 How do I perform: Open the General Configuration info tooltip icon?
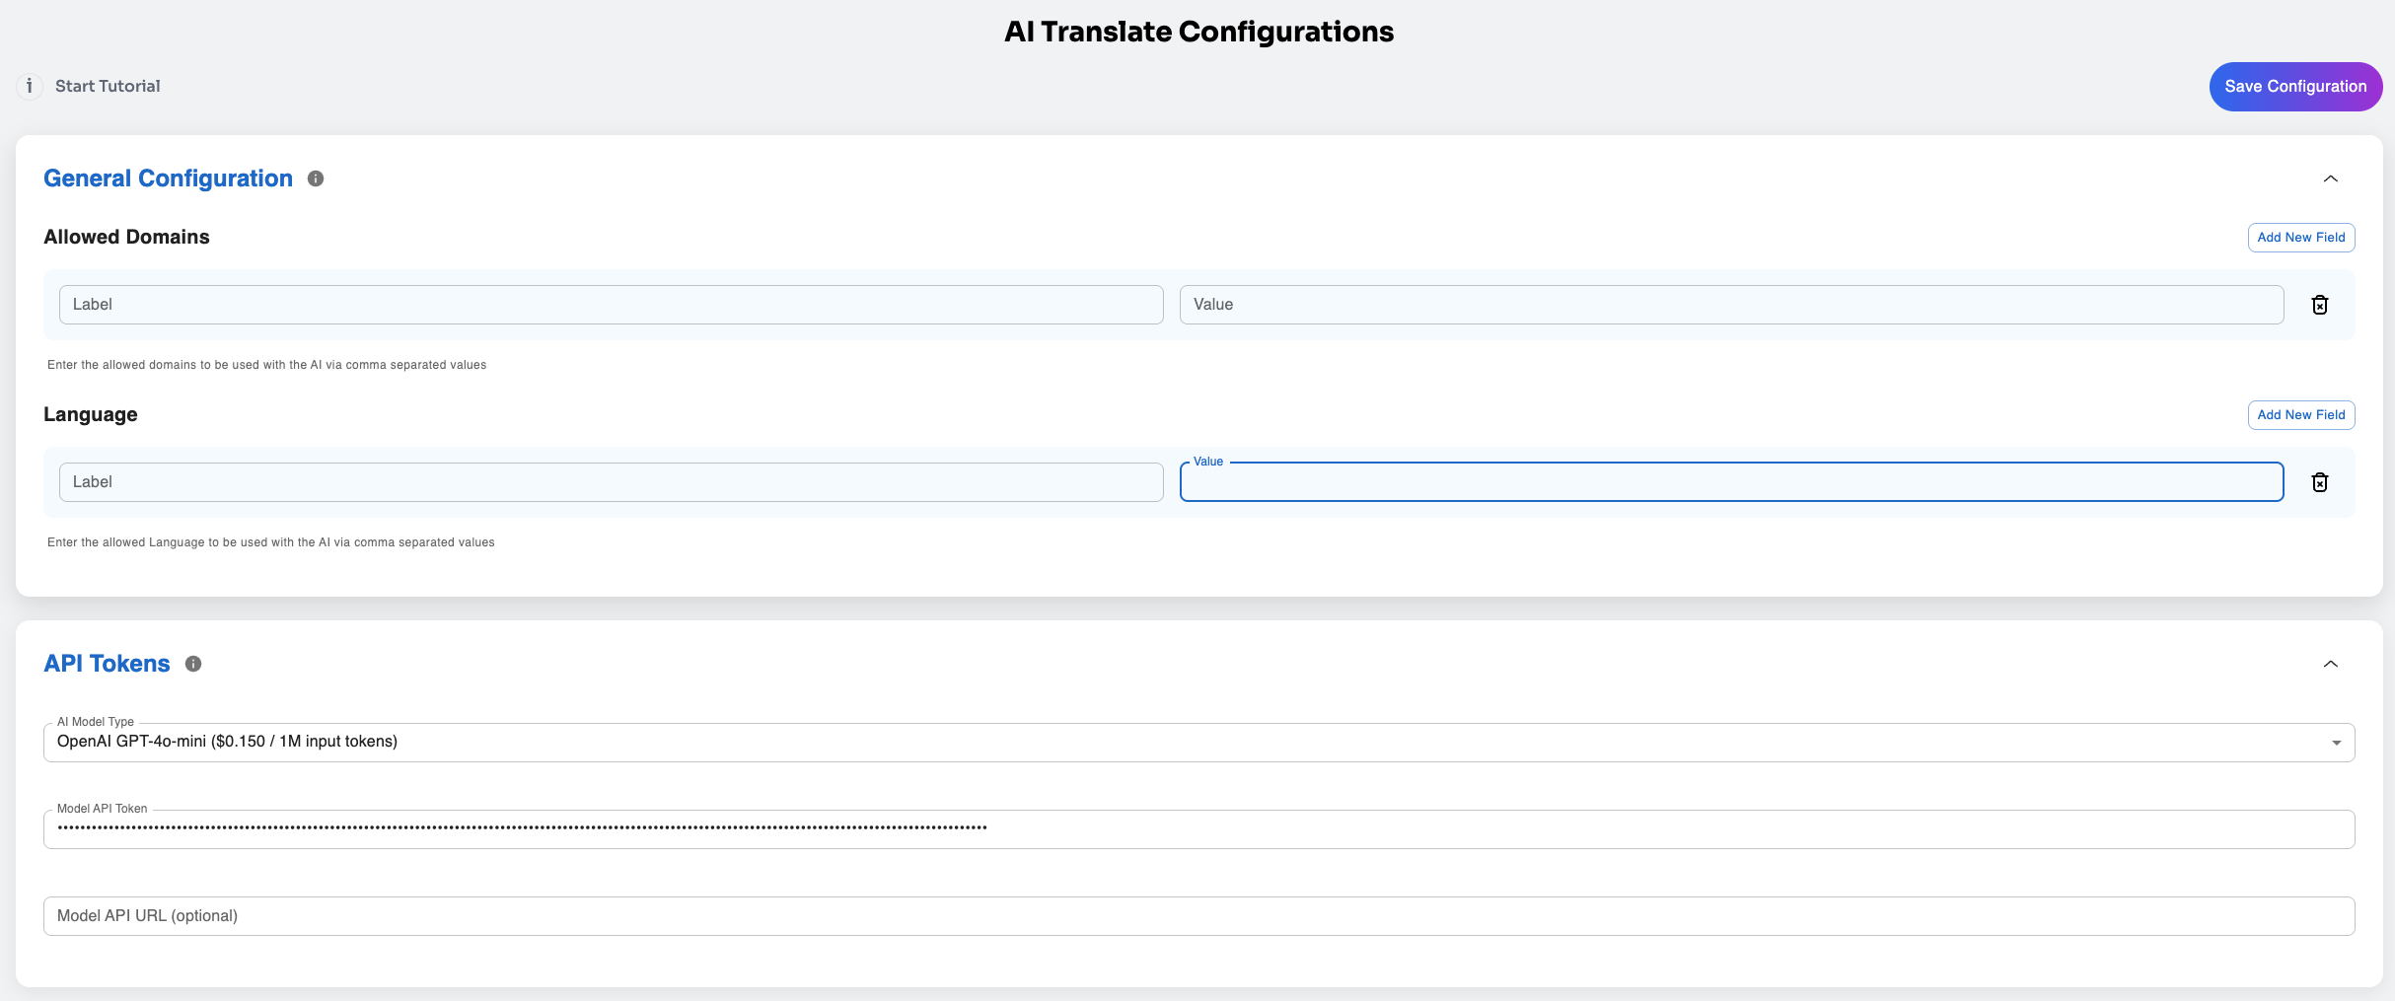316,179
